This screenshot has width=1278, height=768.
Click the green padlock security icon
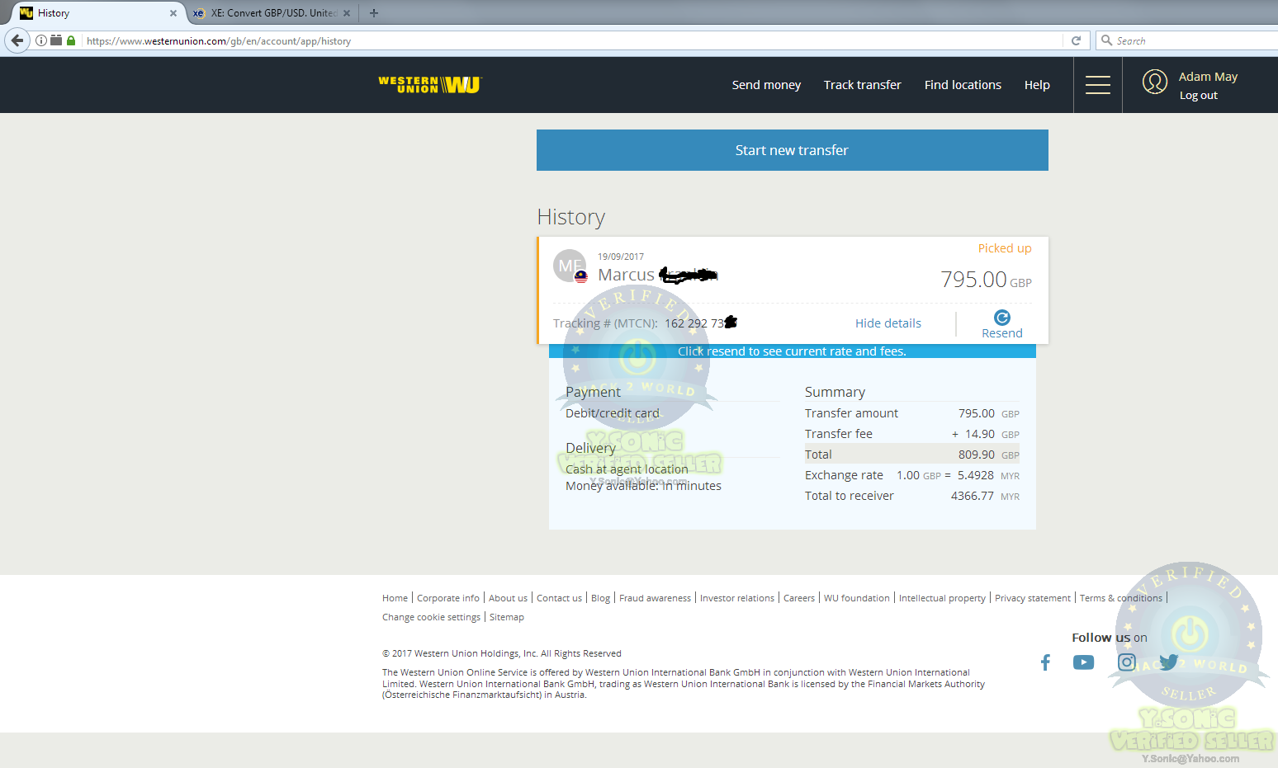click(x=71, y=40)
